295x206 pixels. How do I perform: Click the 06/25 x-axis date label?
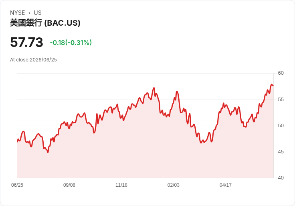17,185
